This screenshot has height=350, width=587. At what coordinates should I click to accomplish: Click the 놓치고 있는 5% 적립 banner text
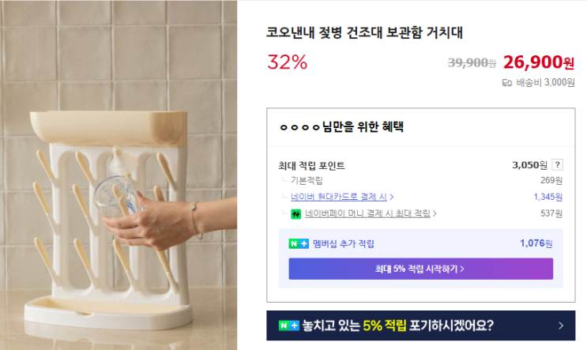(395, 326)
